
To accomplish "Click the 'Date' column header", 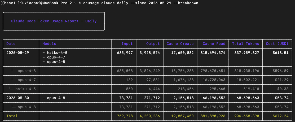I will point(11,44).
